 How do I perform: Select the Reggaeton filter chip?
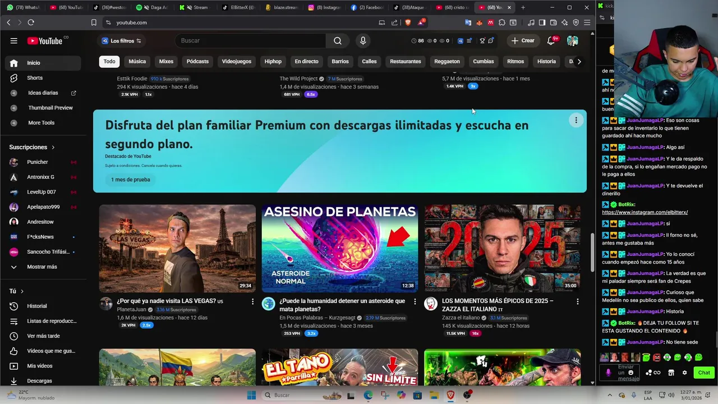click(x=447, y=62)
